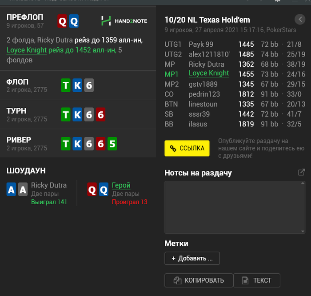Click the 'Проиграл 13' result text
The image size is (311, 296).
pyautogui.click(x=130, y=202)
